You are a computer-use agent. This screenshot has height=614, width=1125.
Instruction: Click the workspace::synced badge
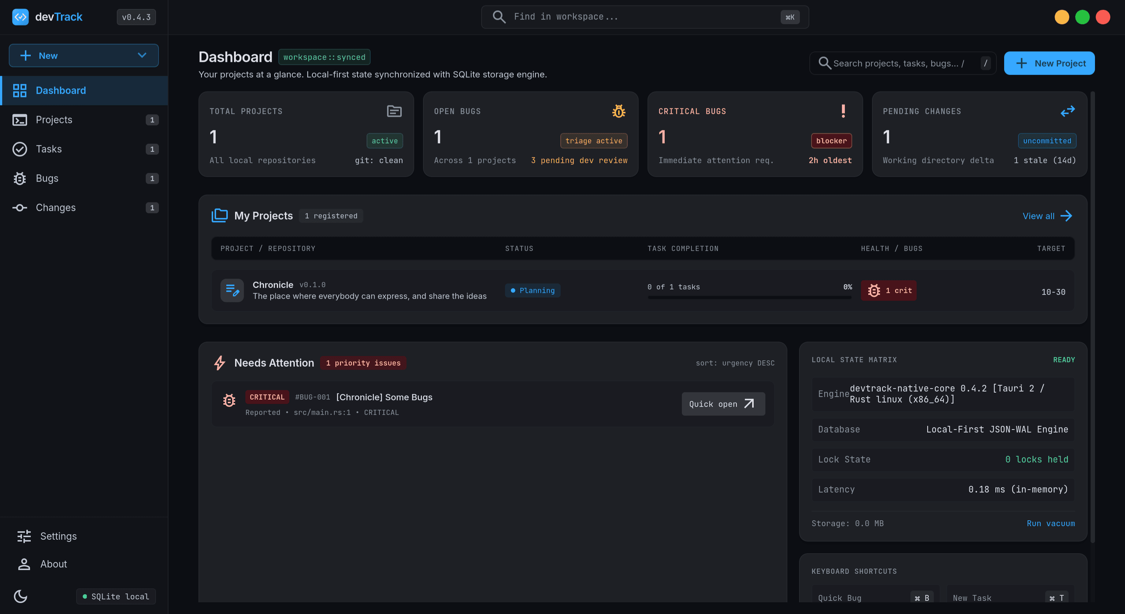coord(324,57)
